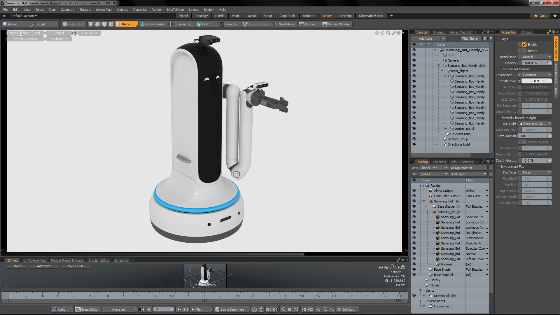
Task: Hide main_object via its eye icon
Action: (x=414, y=71)
